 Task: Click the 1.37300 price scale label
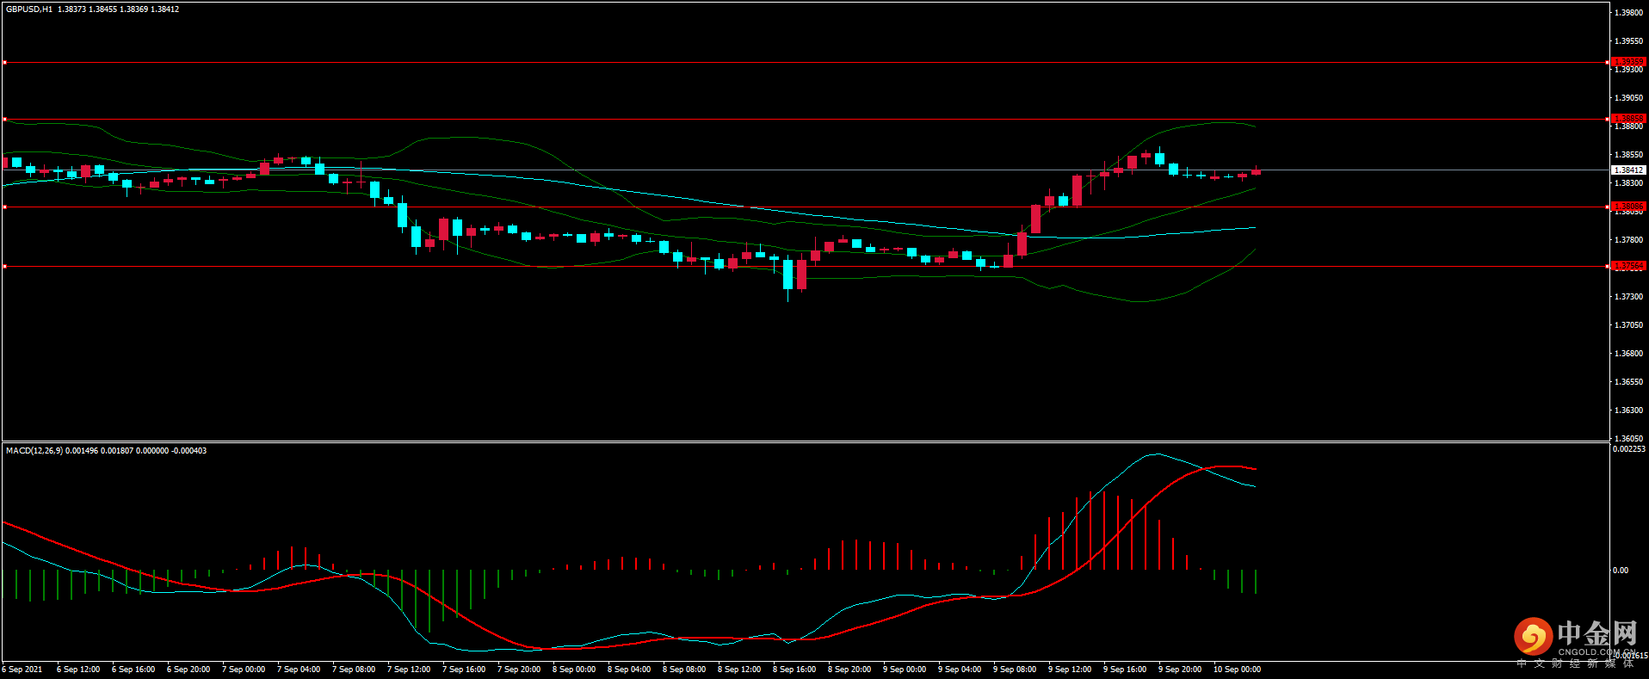pyautogui.click(x=1629, y=297)
